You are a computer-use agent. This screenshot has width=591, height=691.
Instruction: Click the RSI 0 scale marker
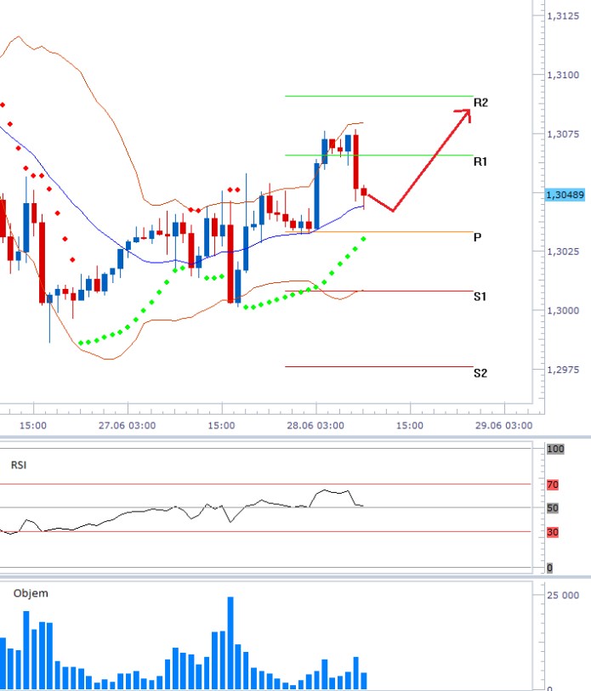549,568
